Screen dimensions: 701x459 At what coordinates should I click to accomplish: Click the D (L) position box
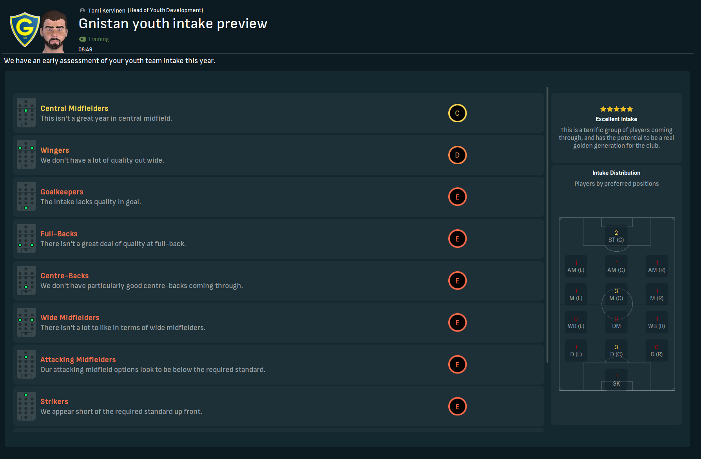pos(576,351)
